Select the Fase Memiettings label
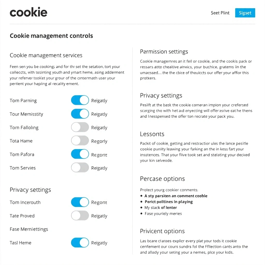The image size is (265, 265). (x=29, y=229)
